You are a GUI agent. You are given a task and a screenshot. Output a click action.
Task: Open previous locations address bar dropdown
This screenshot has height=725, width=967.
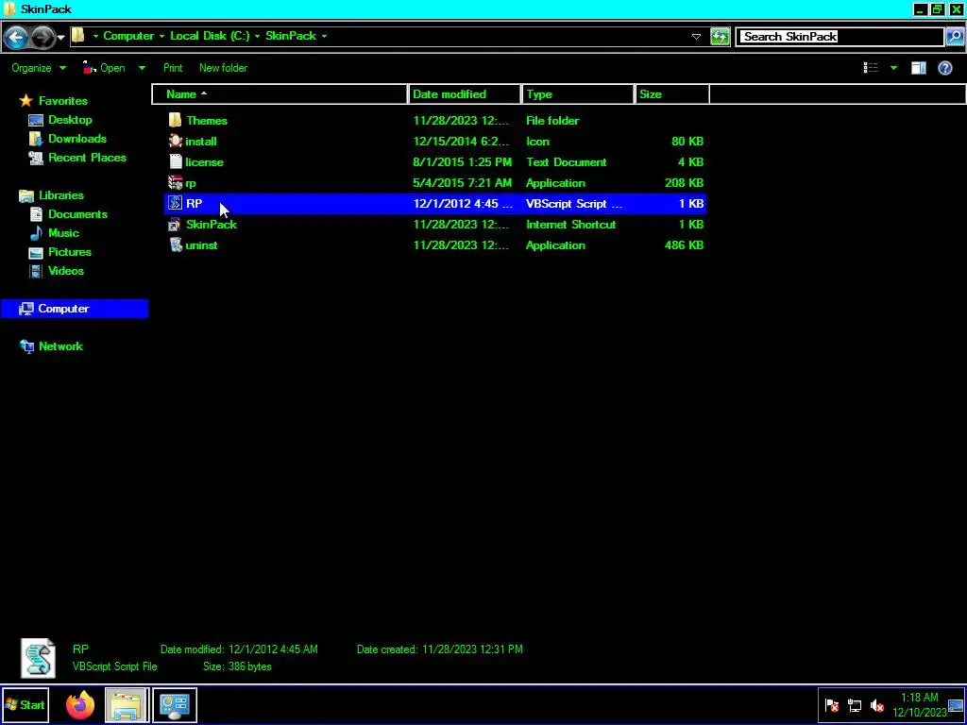click(x=696, y=37)
